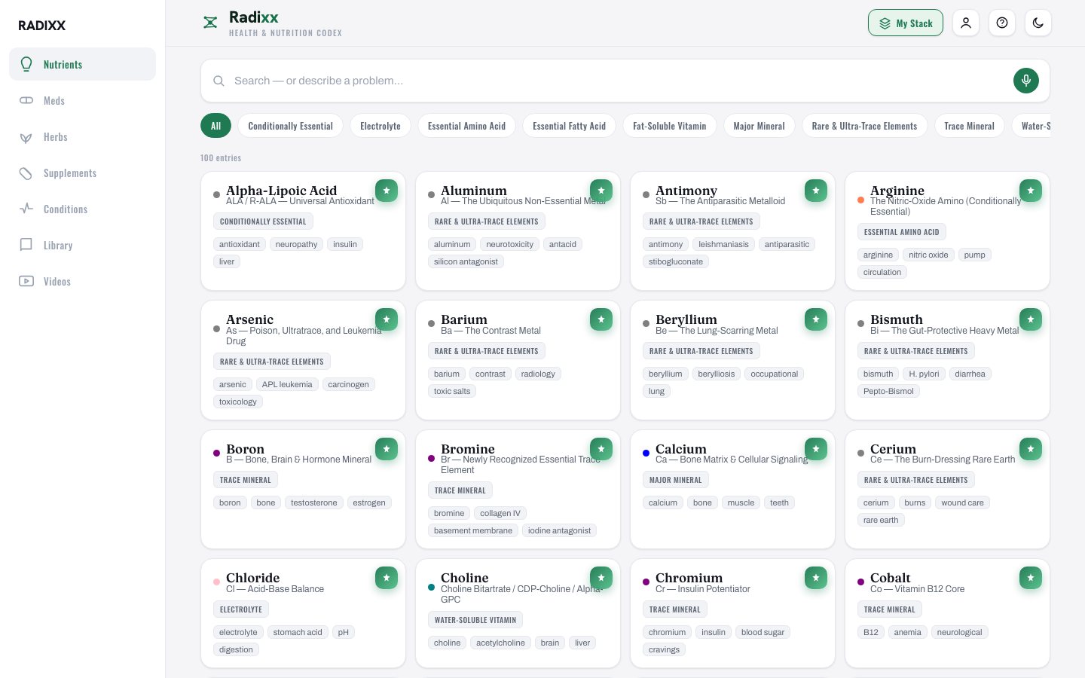The image size is (1085, 678).
Task: Click the blue dot beside Calcium
Action: [x=646, y=454]
